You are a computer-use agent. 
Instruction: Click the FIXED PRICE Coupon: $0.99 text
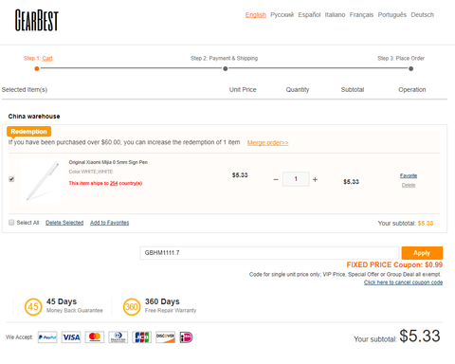point(394,264)
